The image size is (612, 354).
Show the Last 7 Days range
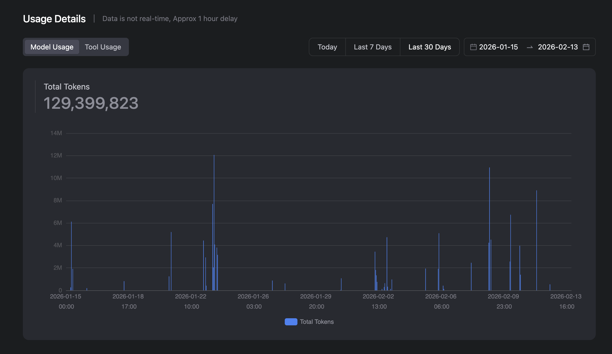click(x=372, y=47)
